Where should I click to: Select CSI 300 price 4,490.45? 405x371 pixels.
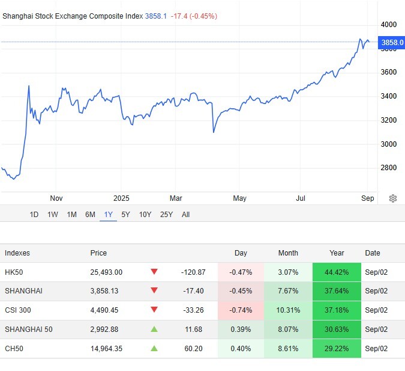click(104, 310)
